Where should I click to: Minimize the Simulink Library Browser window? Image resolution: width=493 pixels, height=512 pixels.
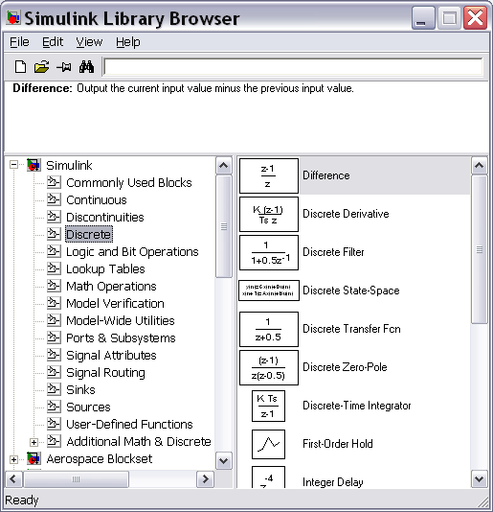click(x=423, y=18)
